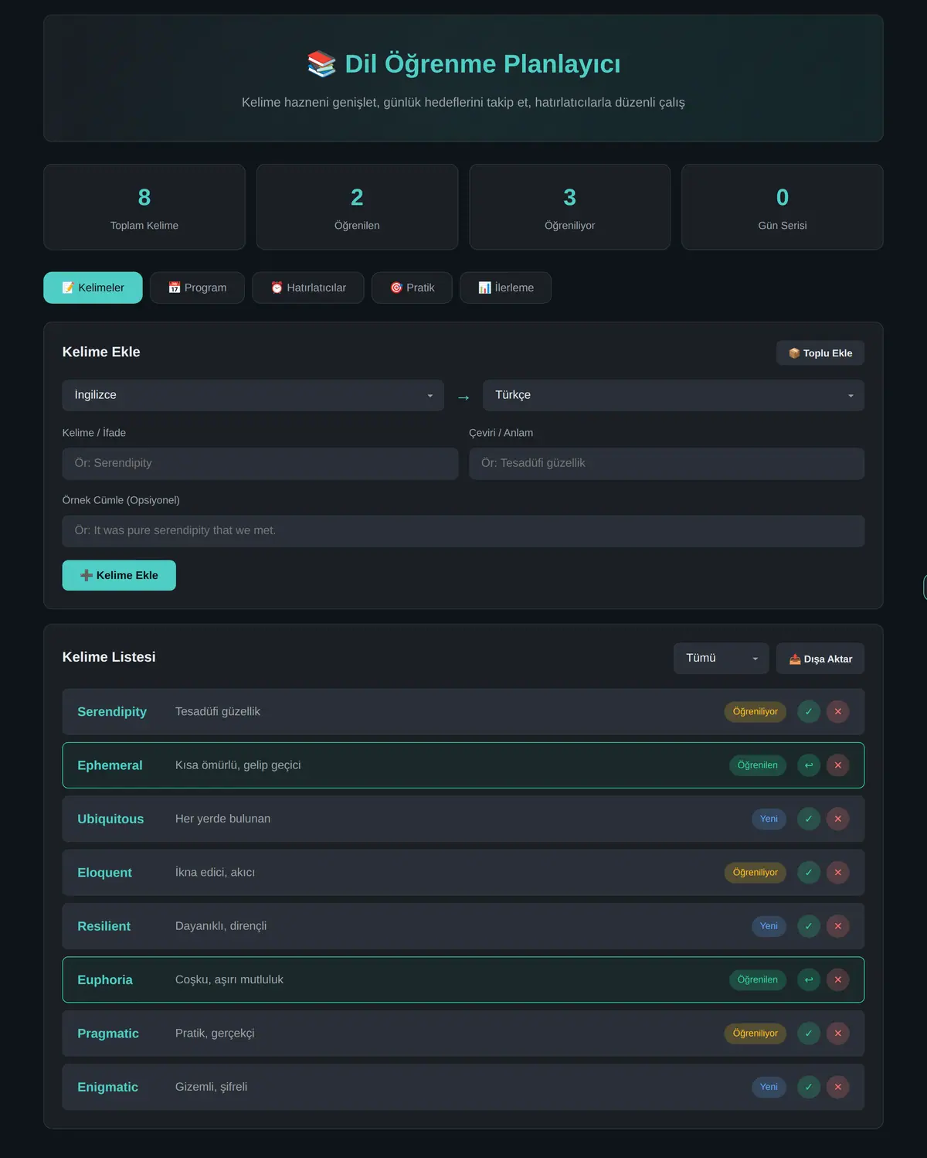
Task: Mark Pragmatic as learned with checkmark
Action: click(x=809, y=1034)
